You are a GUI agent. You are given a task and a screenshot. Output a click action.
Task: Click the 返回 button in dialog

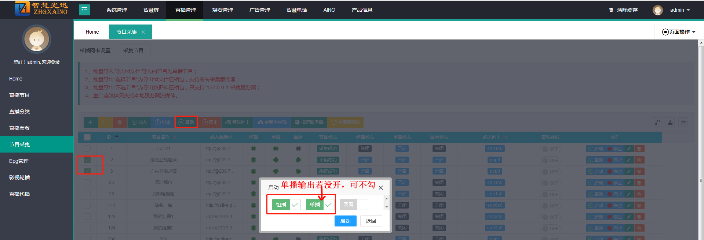pyautogui.click(x=371, y=221)
